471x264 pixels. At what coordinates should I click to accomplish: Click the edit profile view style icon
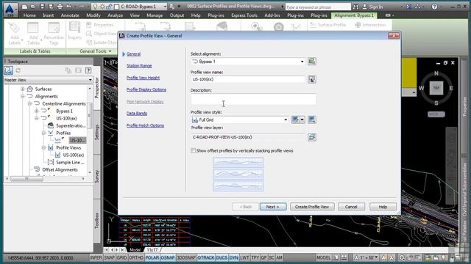(x=296, y=120)
